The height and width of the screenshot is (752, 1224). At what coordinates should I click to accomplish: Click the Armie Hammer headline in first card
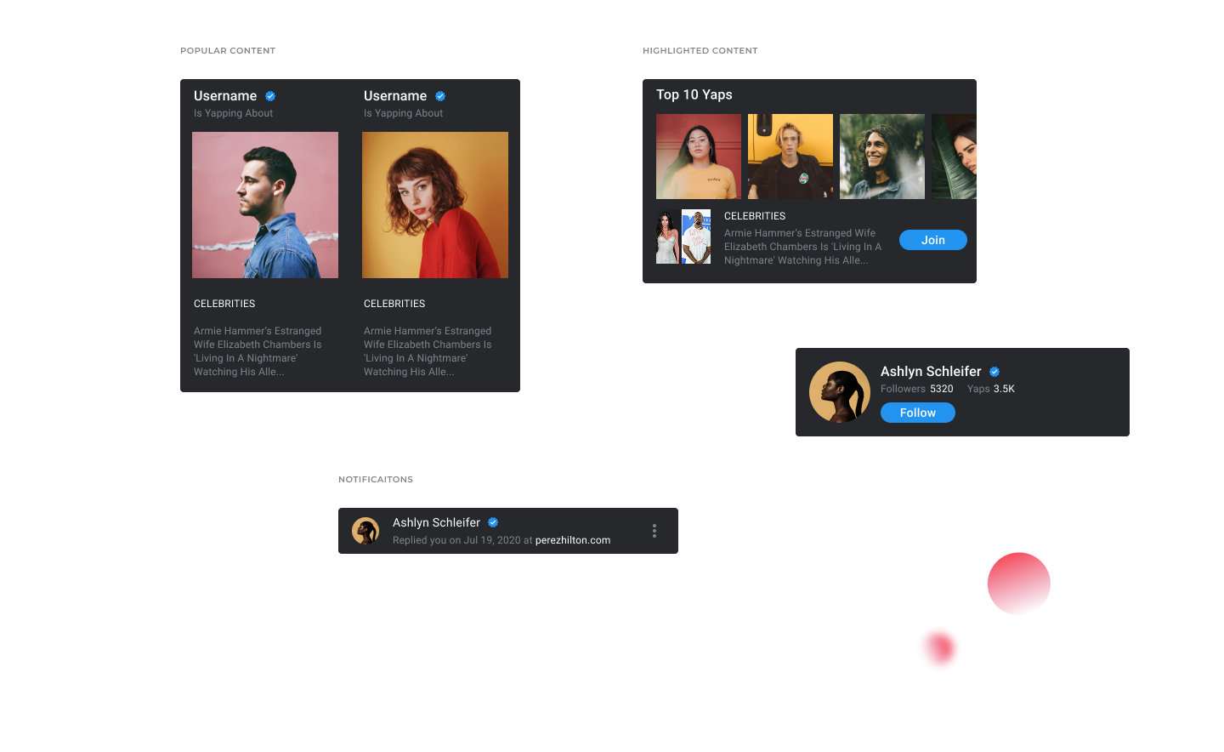[x=258, y=351]
